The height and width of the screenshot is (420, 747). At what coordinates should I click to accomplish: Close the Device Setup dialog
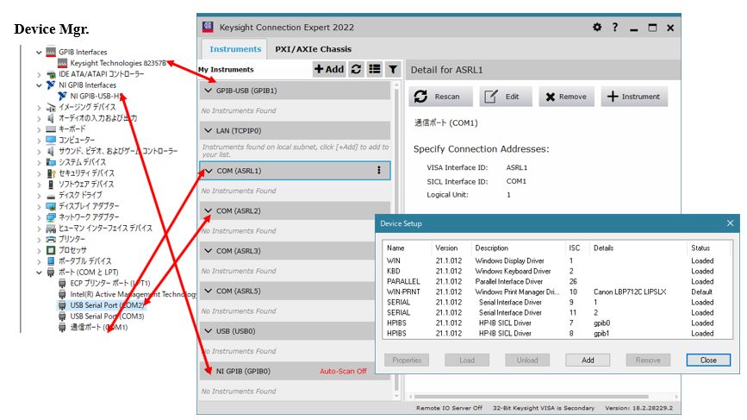730,223
